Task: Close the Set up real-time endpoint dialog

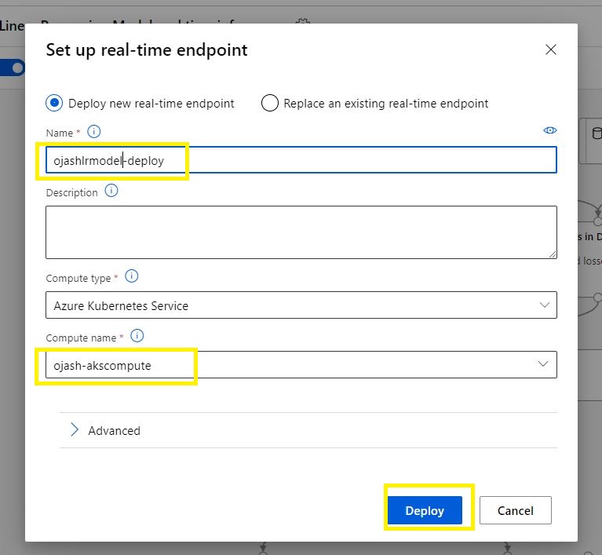Action: tap(550, 49)
